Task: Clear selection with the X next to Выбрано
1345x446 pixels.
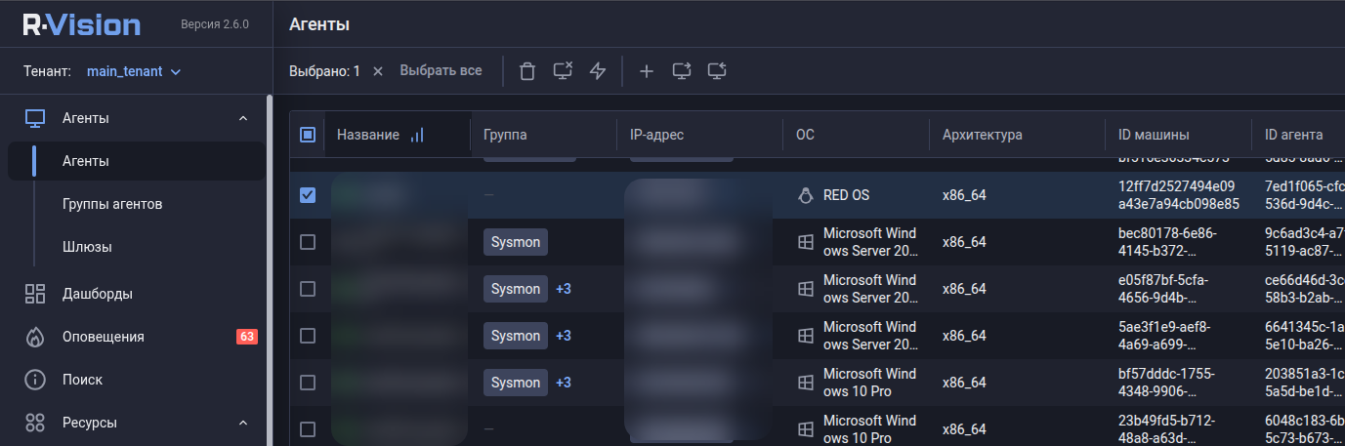Action: tap(378, 71)
